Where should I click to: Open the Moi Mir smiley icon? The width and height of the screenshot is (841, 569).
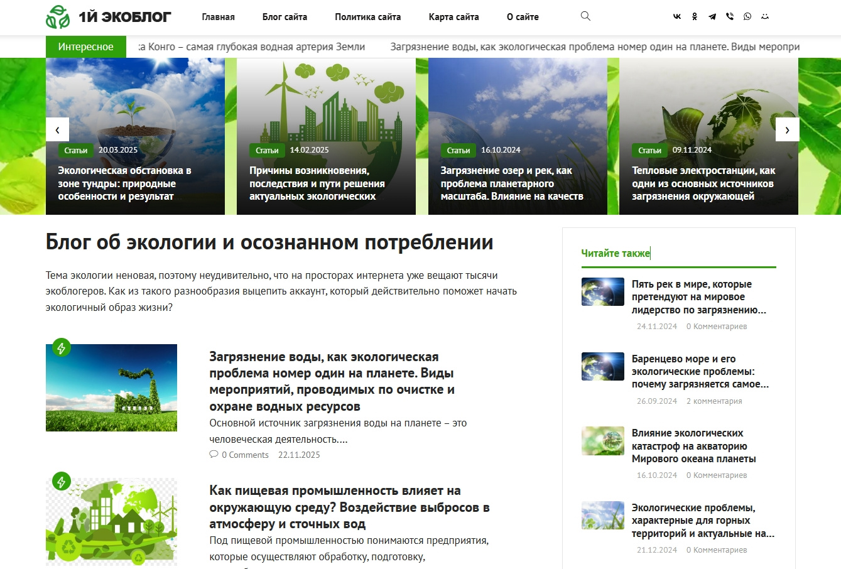pyautogui.click(x=765, y=17)
